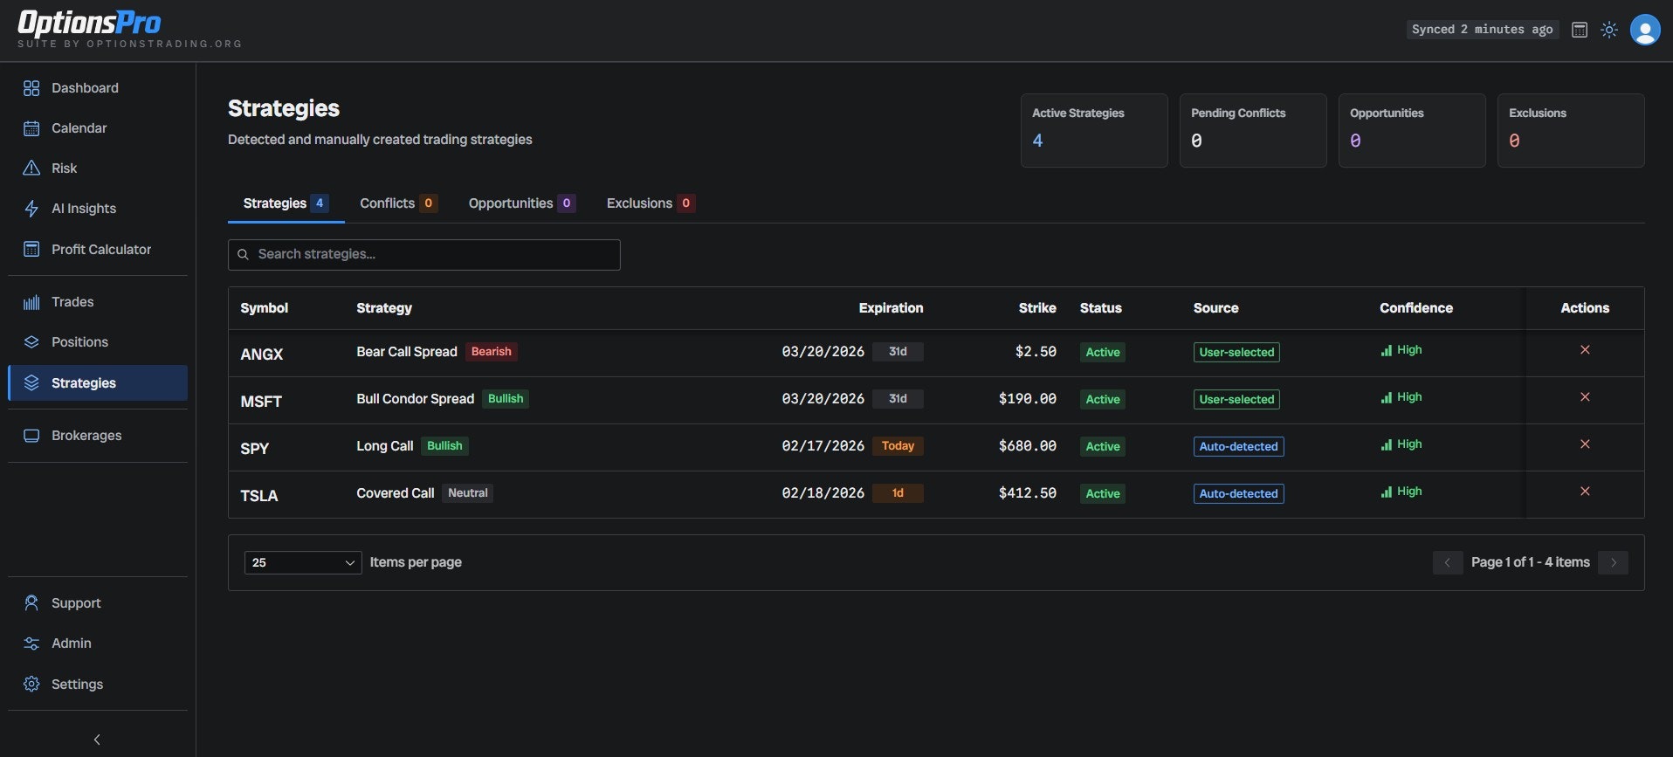The width and height of the screenshot is (1673, 757).
Task: Click the 03/20/2026 expiration for ANGX
Action: [823, 352]
